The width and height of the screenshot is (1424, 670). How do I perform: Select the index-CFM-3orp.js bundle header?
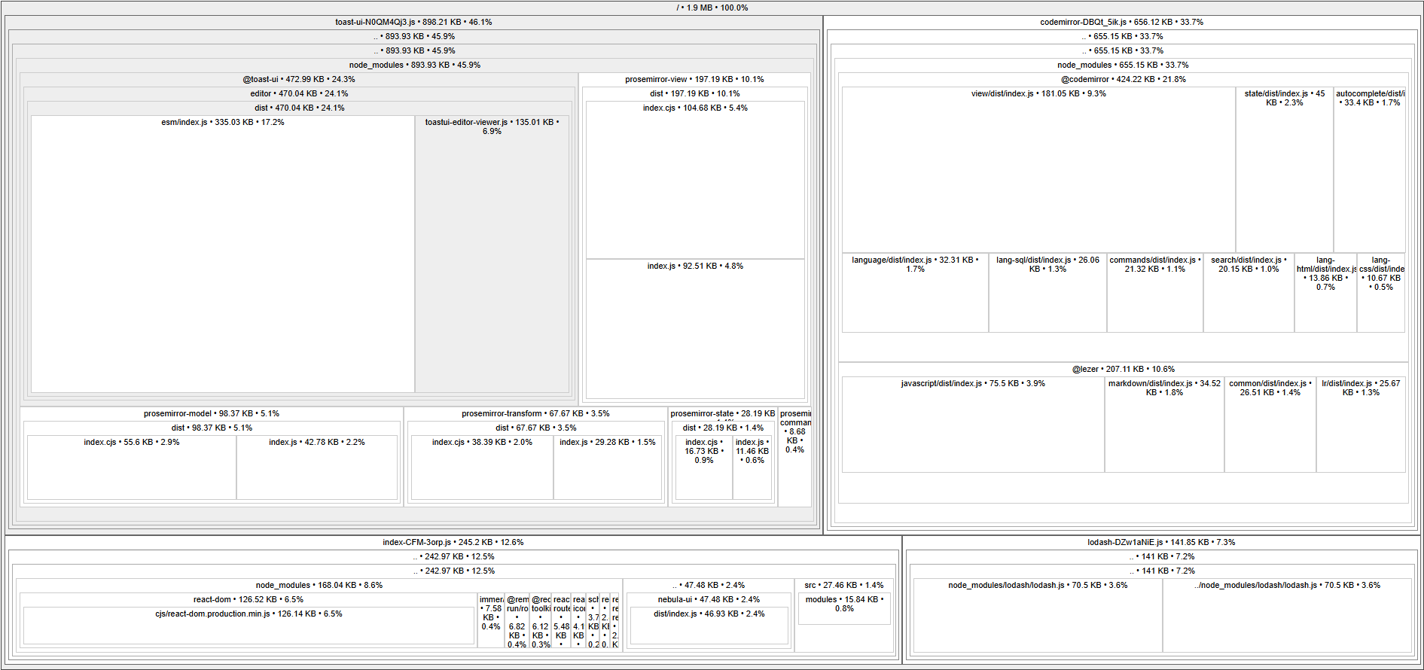pyautogui.click(x=453, y=542)
